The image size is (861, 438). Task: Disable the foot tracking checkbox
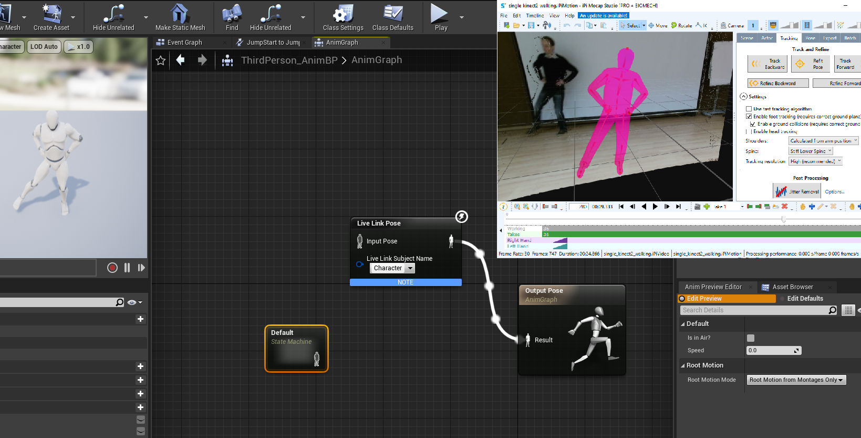tap(749, 117)
